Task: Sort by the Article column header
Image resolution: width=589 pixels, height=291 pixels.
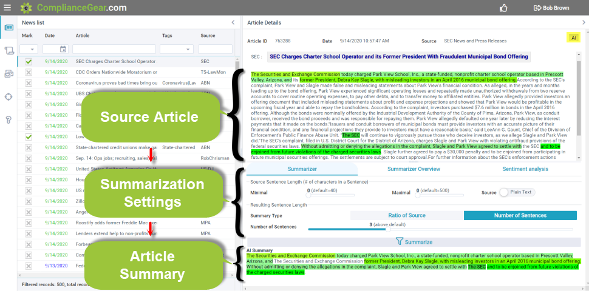Action: (82, 36)
